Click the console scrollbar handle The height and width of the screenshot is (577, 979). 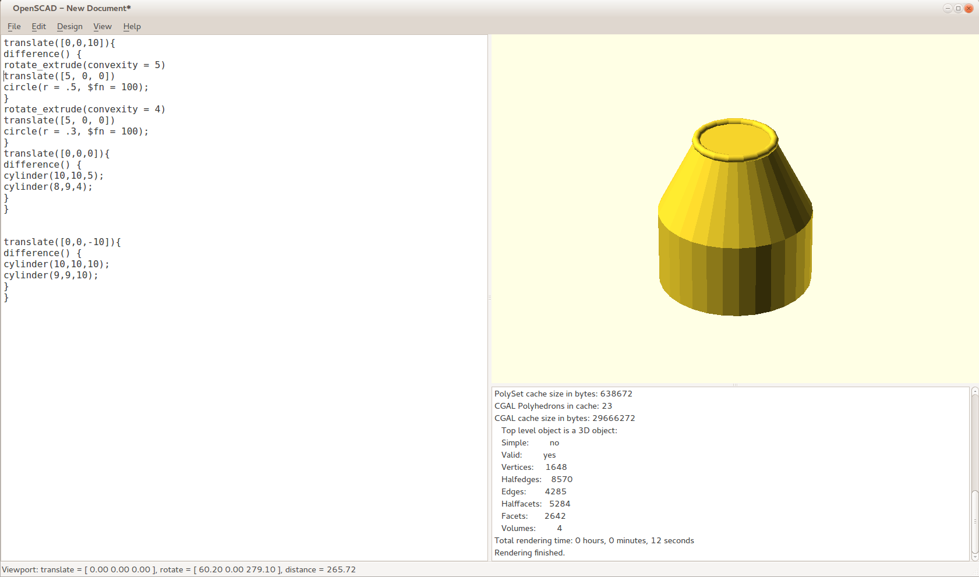[x=975, y=522]
